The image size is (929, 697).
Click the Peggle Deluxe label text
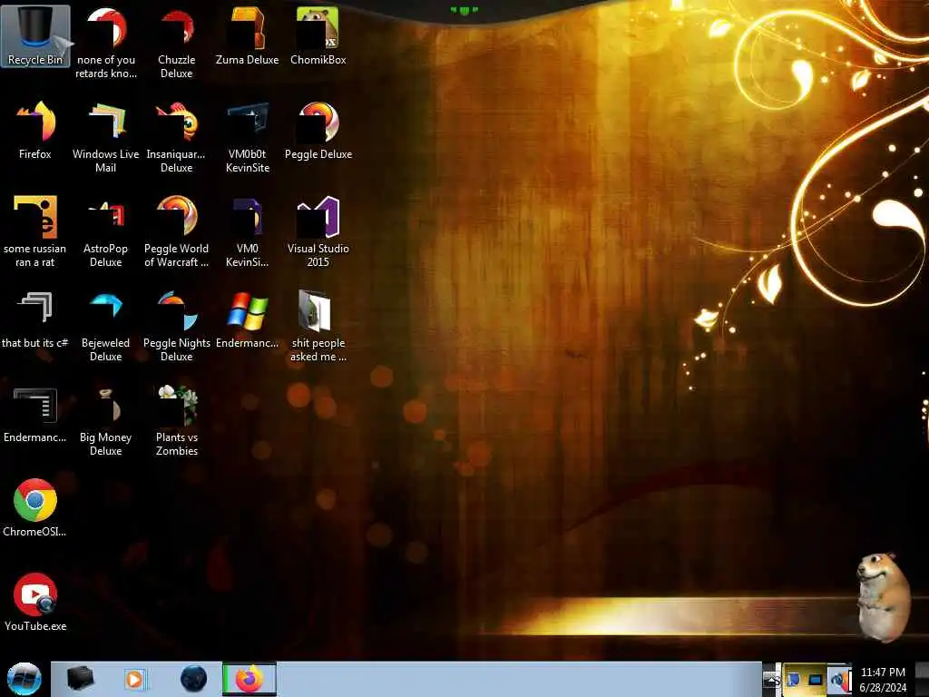(318, 154)
